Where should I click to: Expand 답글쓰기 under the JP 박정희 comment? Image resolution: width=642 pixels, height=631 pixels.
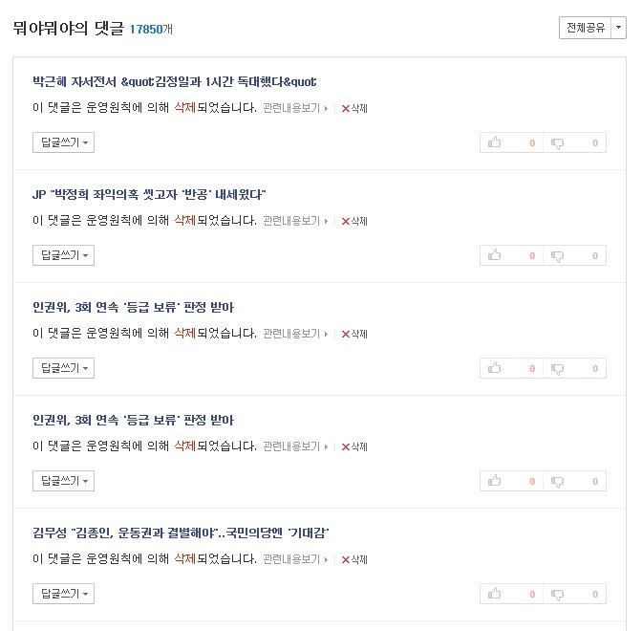pos(63,255)
